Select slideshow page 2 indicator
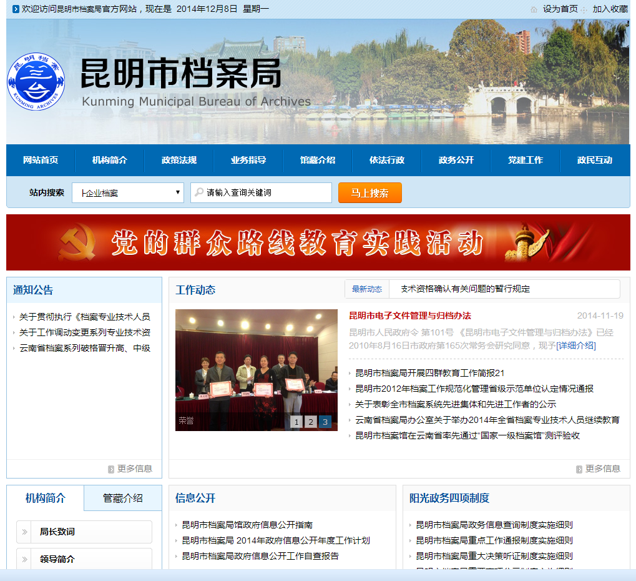Viewport: 636px width, 581px height. [x=310, y=422]
